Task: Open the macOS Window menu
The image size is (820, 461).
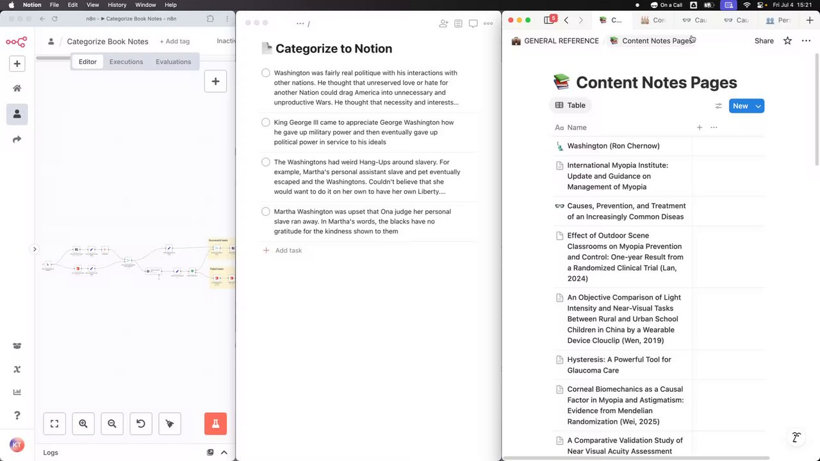Action: tap(145, 4)
